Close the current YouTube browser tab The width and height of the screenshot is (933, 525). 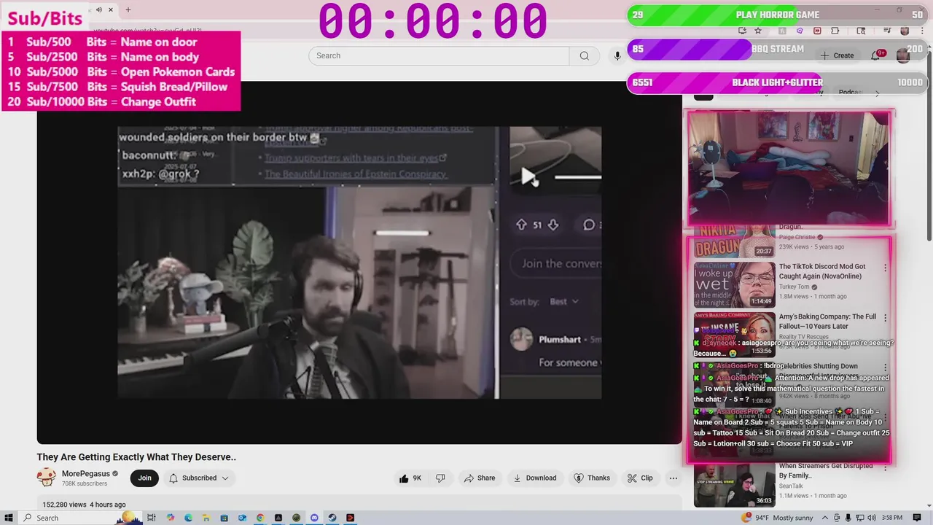coord(111,9)
